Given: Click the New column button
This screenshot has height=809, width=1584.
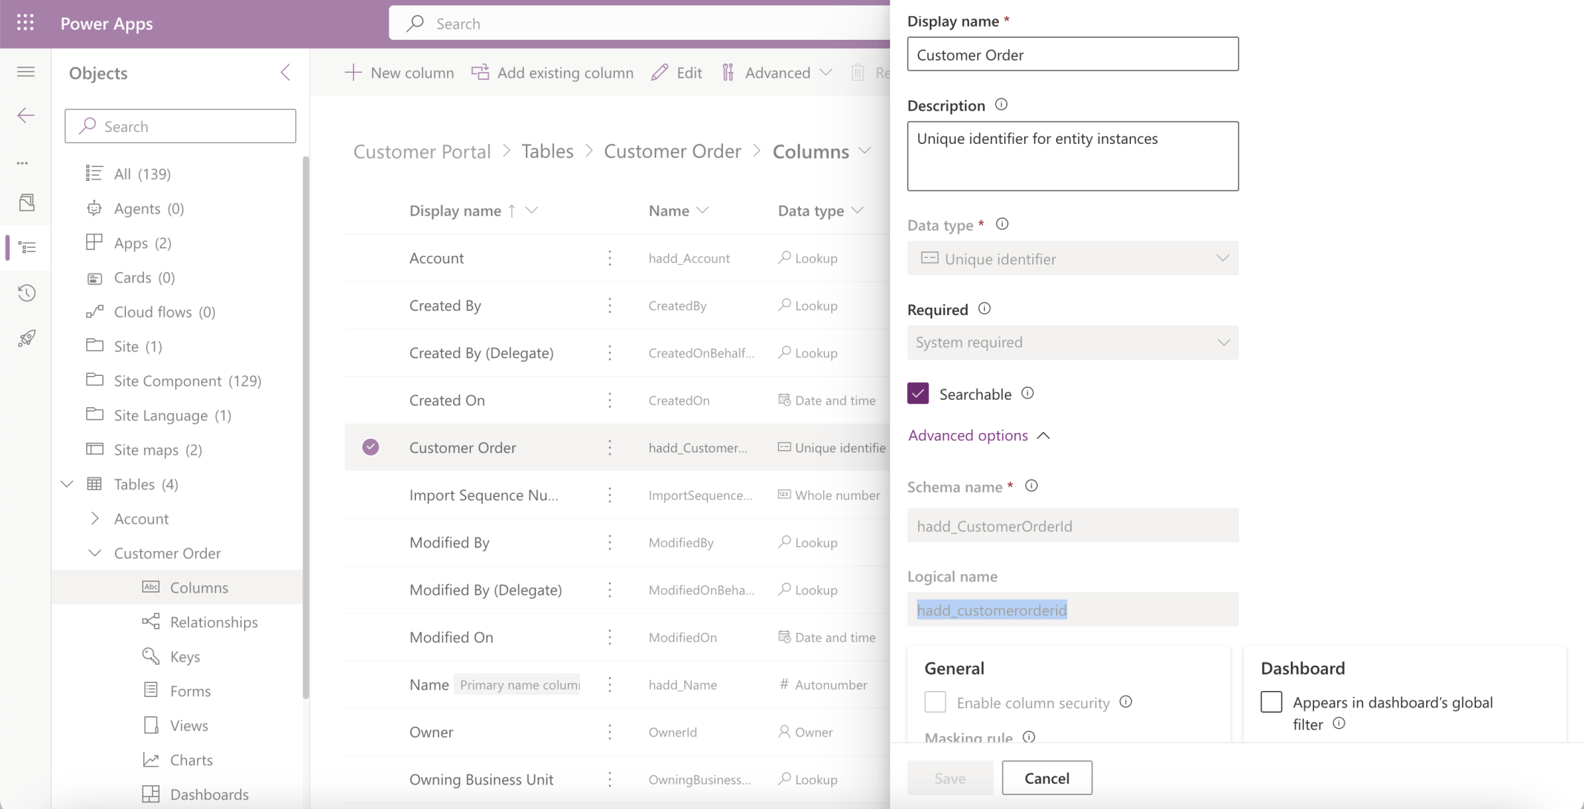Looking at the screenshot, I should [x=400, y=73].
